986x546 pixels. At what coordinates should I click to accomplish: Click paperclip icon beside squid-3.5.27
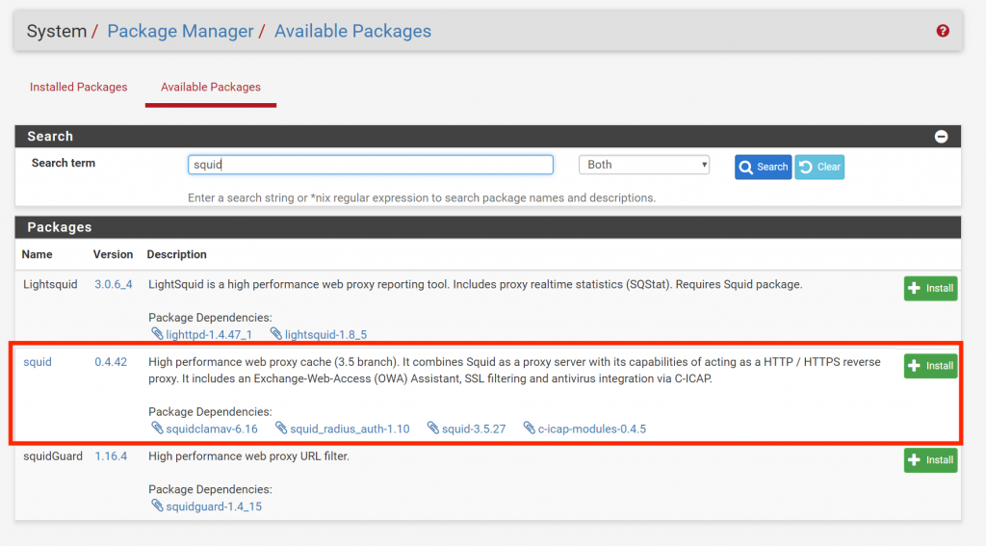coord(432,429)
